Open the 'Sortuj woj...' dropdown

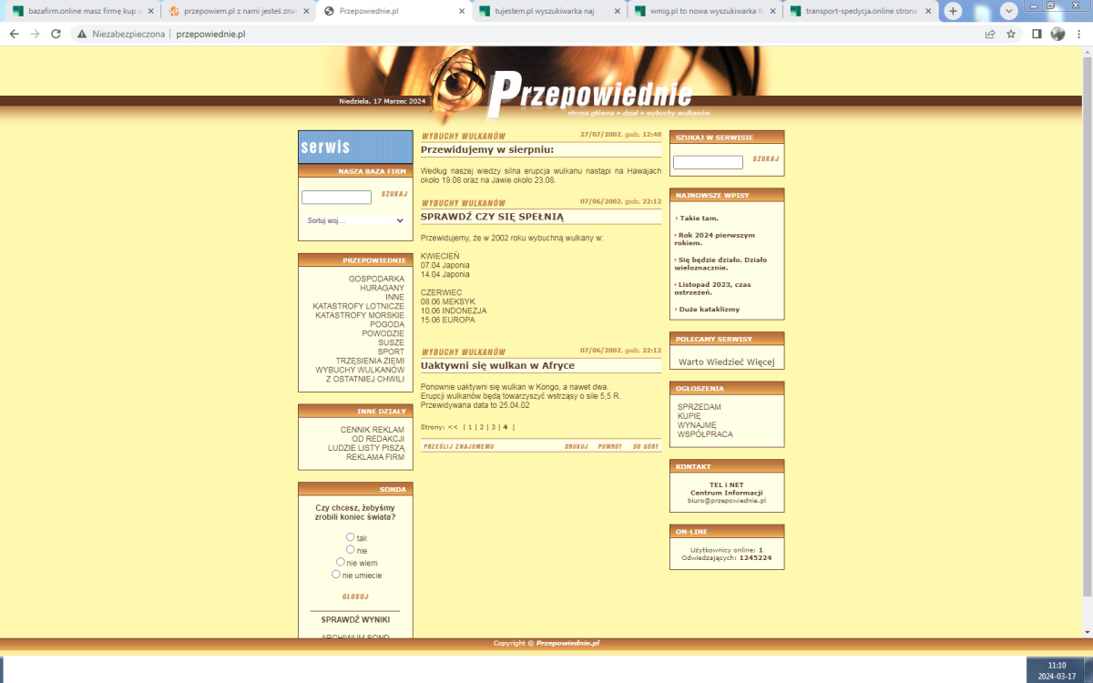coord(355,220)
